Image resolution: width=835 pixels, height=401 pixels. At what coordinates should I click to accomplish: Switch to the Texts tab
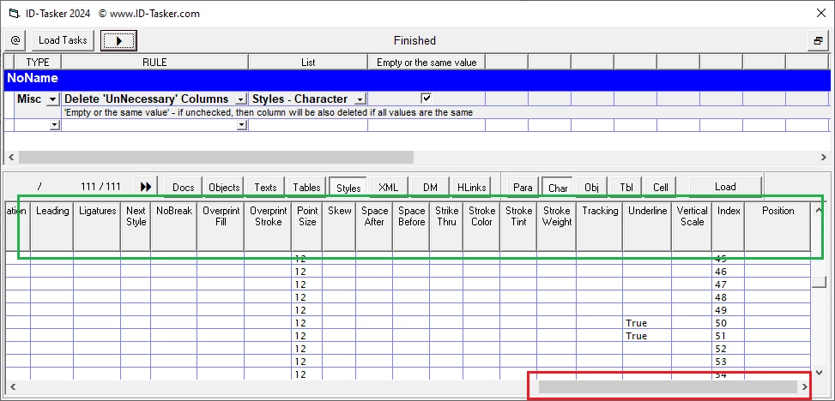[x=265, y=187]
